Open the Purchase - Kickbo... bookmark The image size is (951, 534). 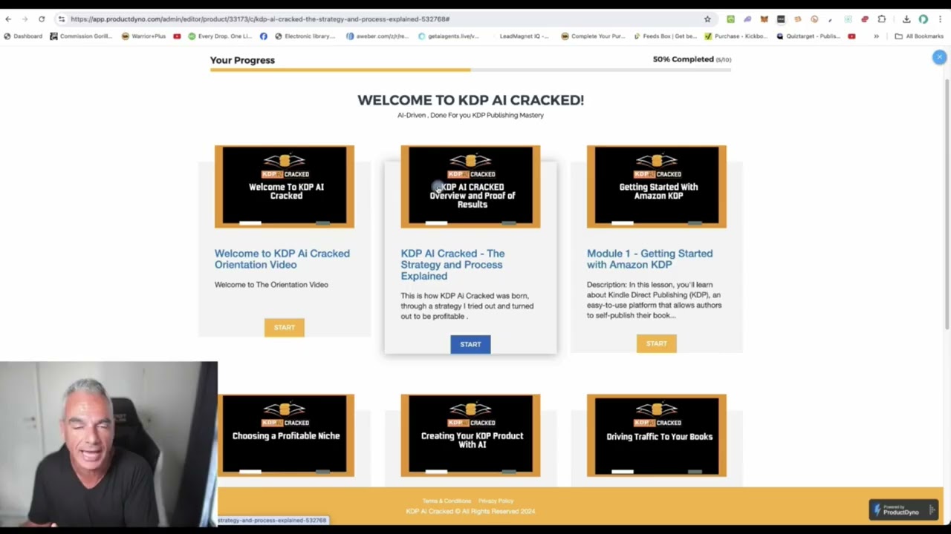736,36
